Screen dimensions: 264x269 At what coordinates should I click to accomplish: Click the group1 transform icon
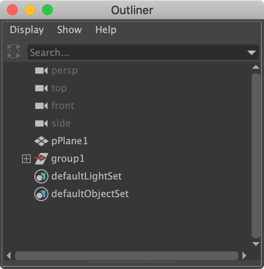coord(41,159)
